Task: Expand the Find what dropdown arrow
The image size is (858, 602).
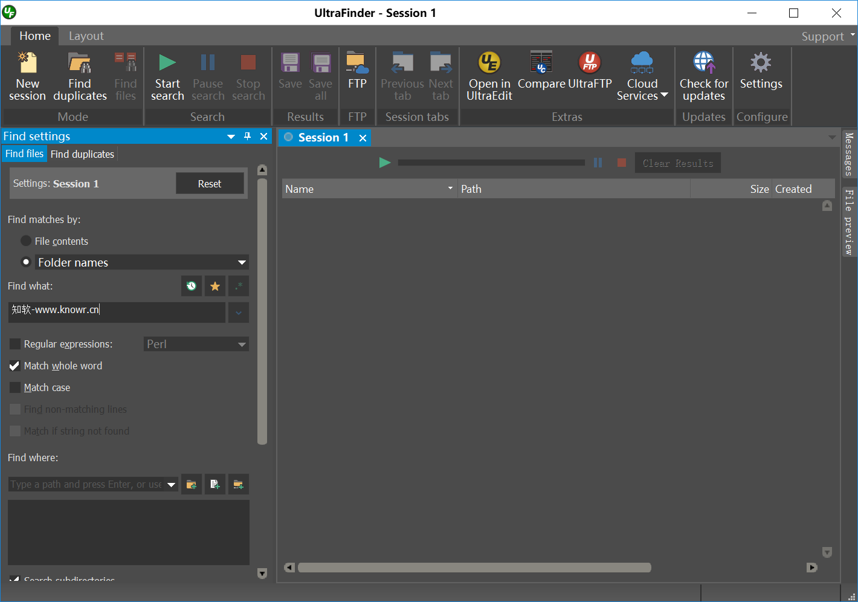Action: (x=239, y=312)
